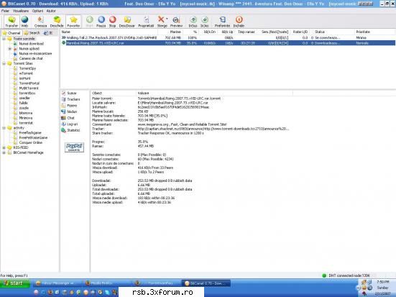Click the red Stop toolbar icon
Viewport: 396px width, 297px height.
pyautogui.click(x=112, y=22)
